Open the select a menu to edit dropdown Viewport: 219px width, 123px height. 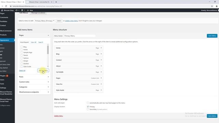44,21
